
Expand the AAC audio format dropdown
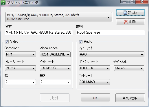click(111, 54)
